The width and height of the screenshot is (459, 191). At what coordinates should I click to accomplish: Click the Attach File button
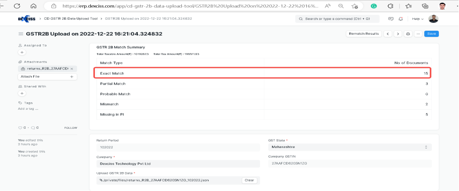47,76
